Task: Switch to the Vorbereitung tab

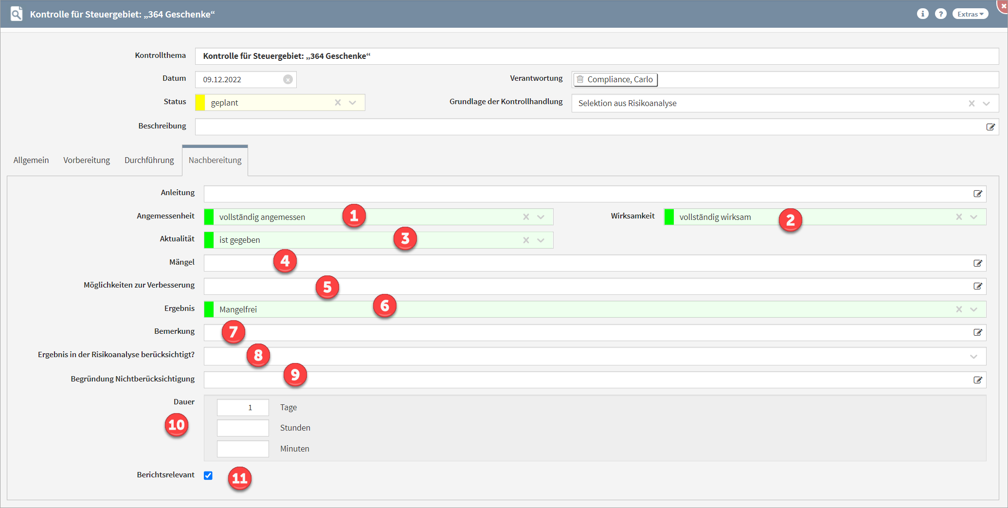Action: (x=87, y=160)
